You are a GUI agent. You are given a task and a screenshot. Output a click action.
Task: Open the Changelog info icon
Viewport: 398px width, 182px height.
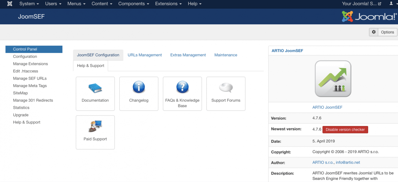click(139, 87)
